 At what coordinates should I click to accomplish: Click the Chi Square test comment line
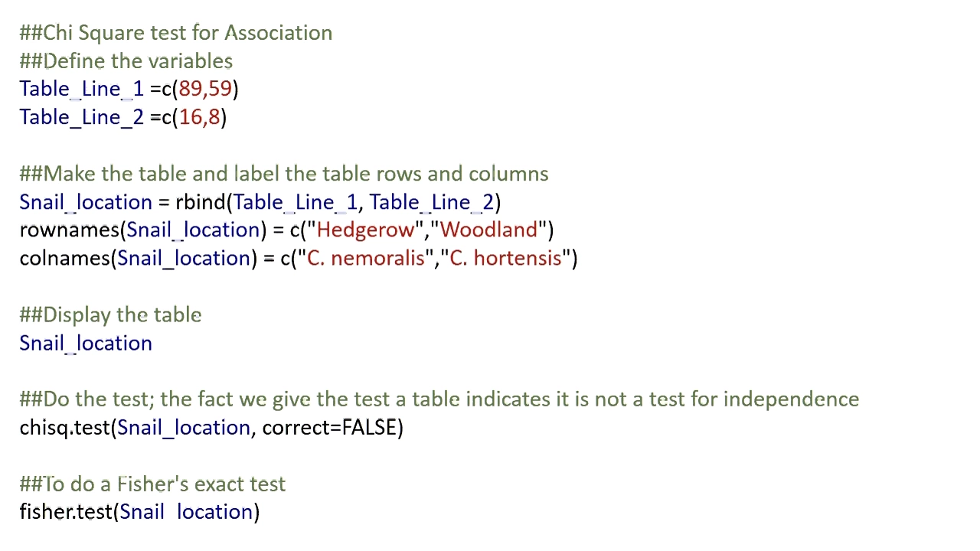pos(176,33)
